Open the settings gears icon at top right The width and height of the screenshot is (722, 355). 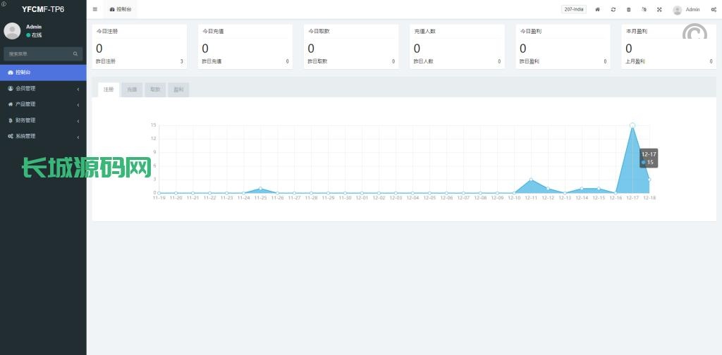click(714, 9)
